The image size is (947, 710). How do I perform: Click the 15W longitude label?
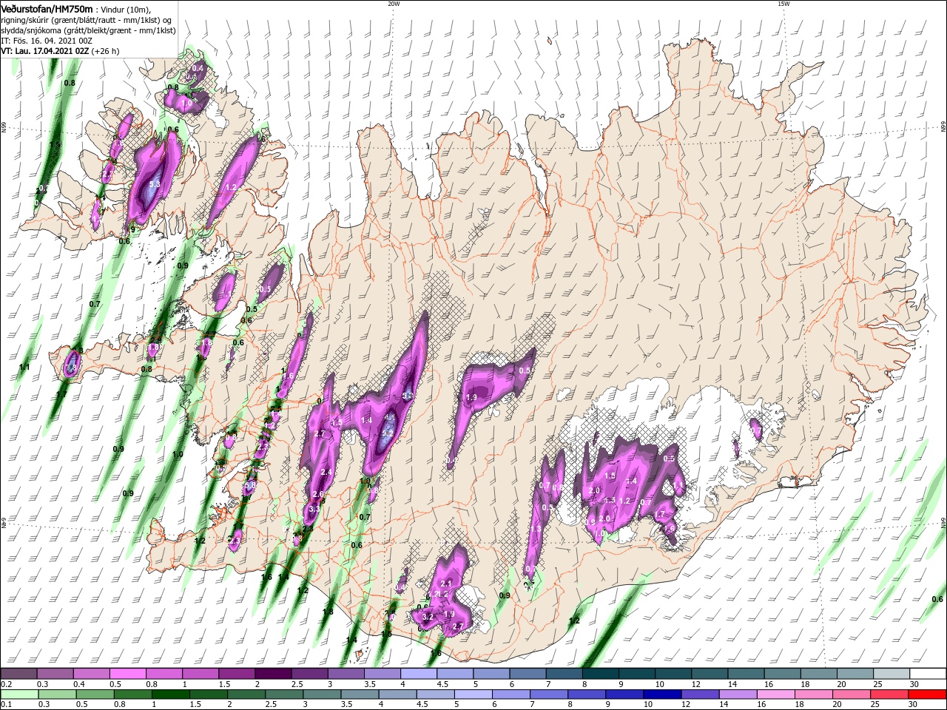(783, 4)
